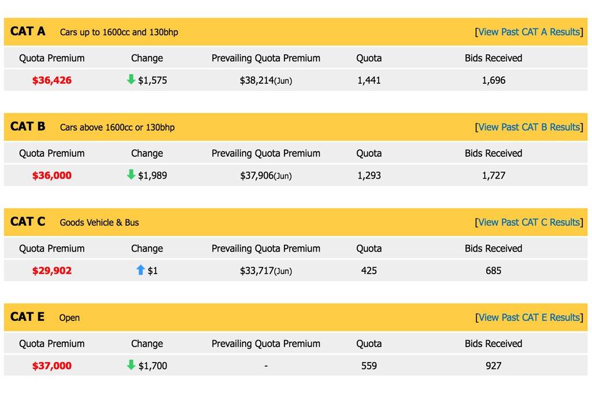Select the CAT B heading label

click(28, 127)
